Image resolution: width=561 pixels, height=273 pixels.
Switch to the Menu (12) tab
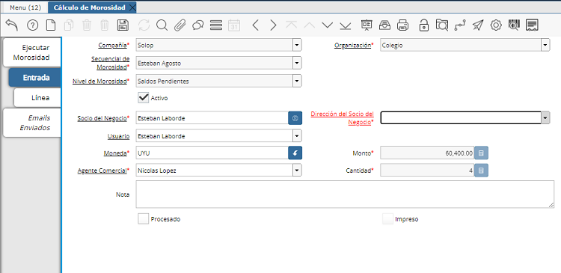(x=25, y=7)
